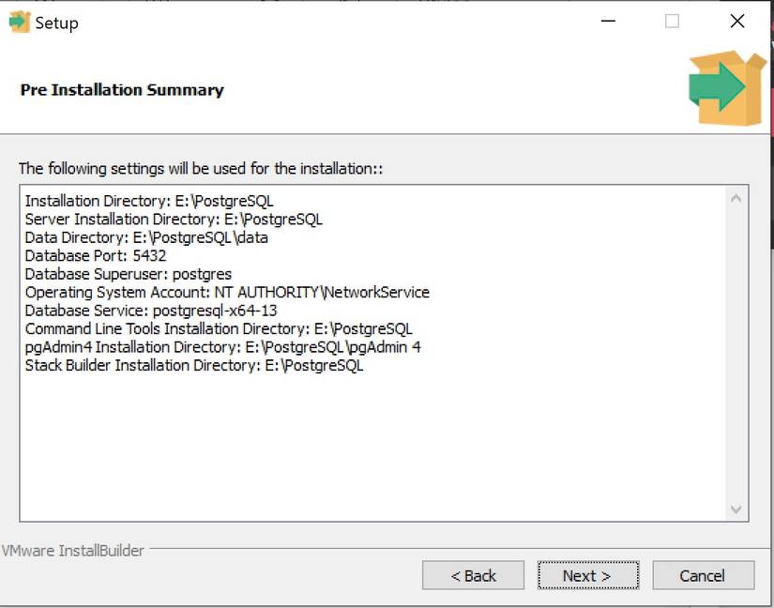Click the Setup icon in the title bar
774x608 pixels.
click(x=19, y=23)
